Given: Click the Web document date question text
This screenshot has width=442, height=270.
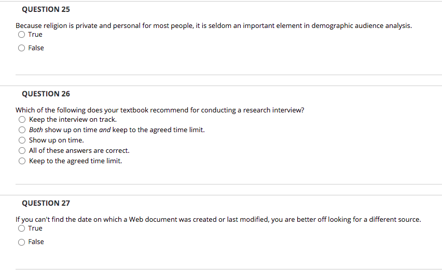Looking at the screenshot, I should (218, 219).
